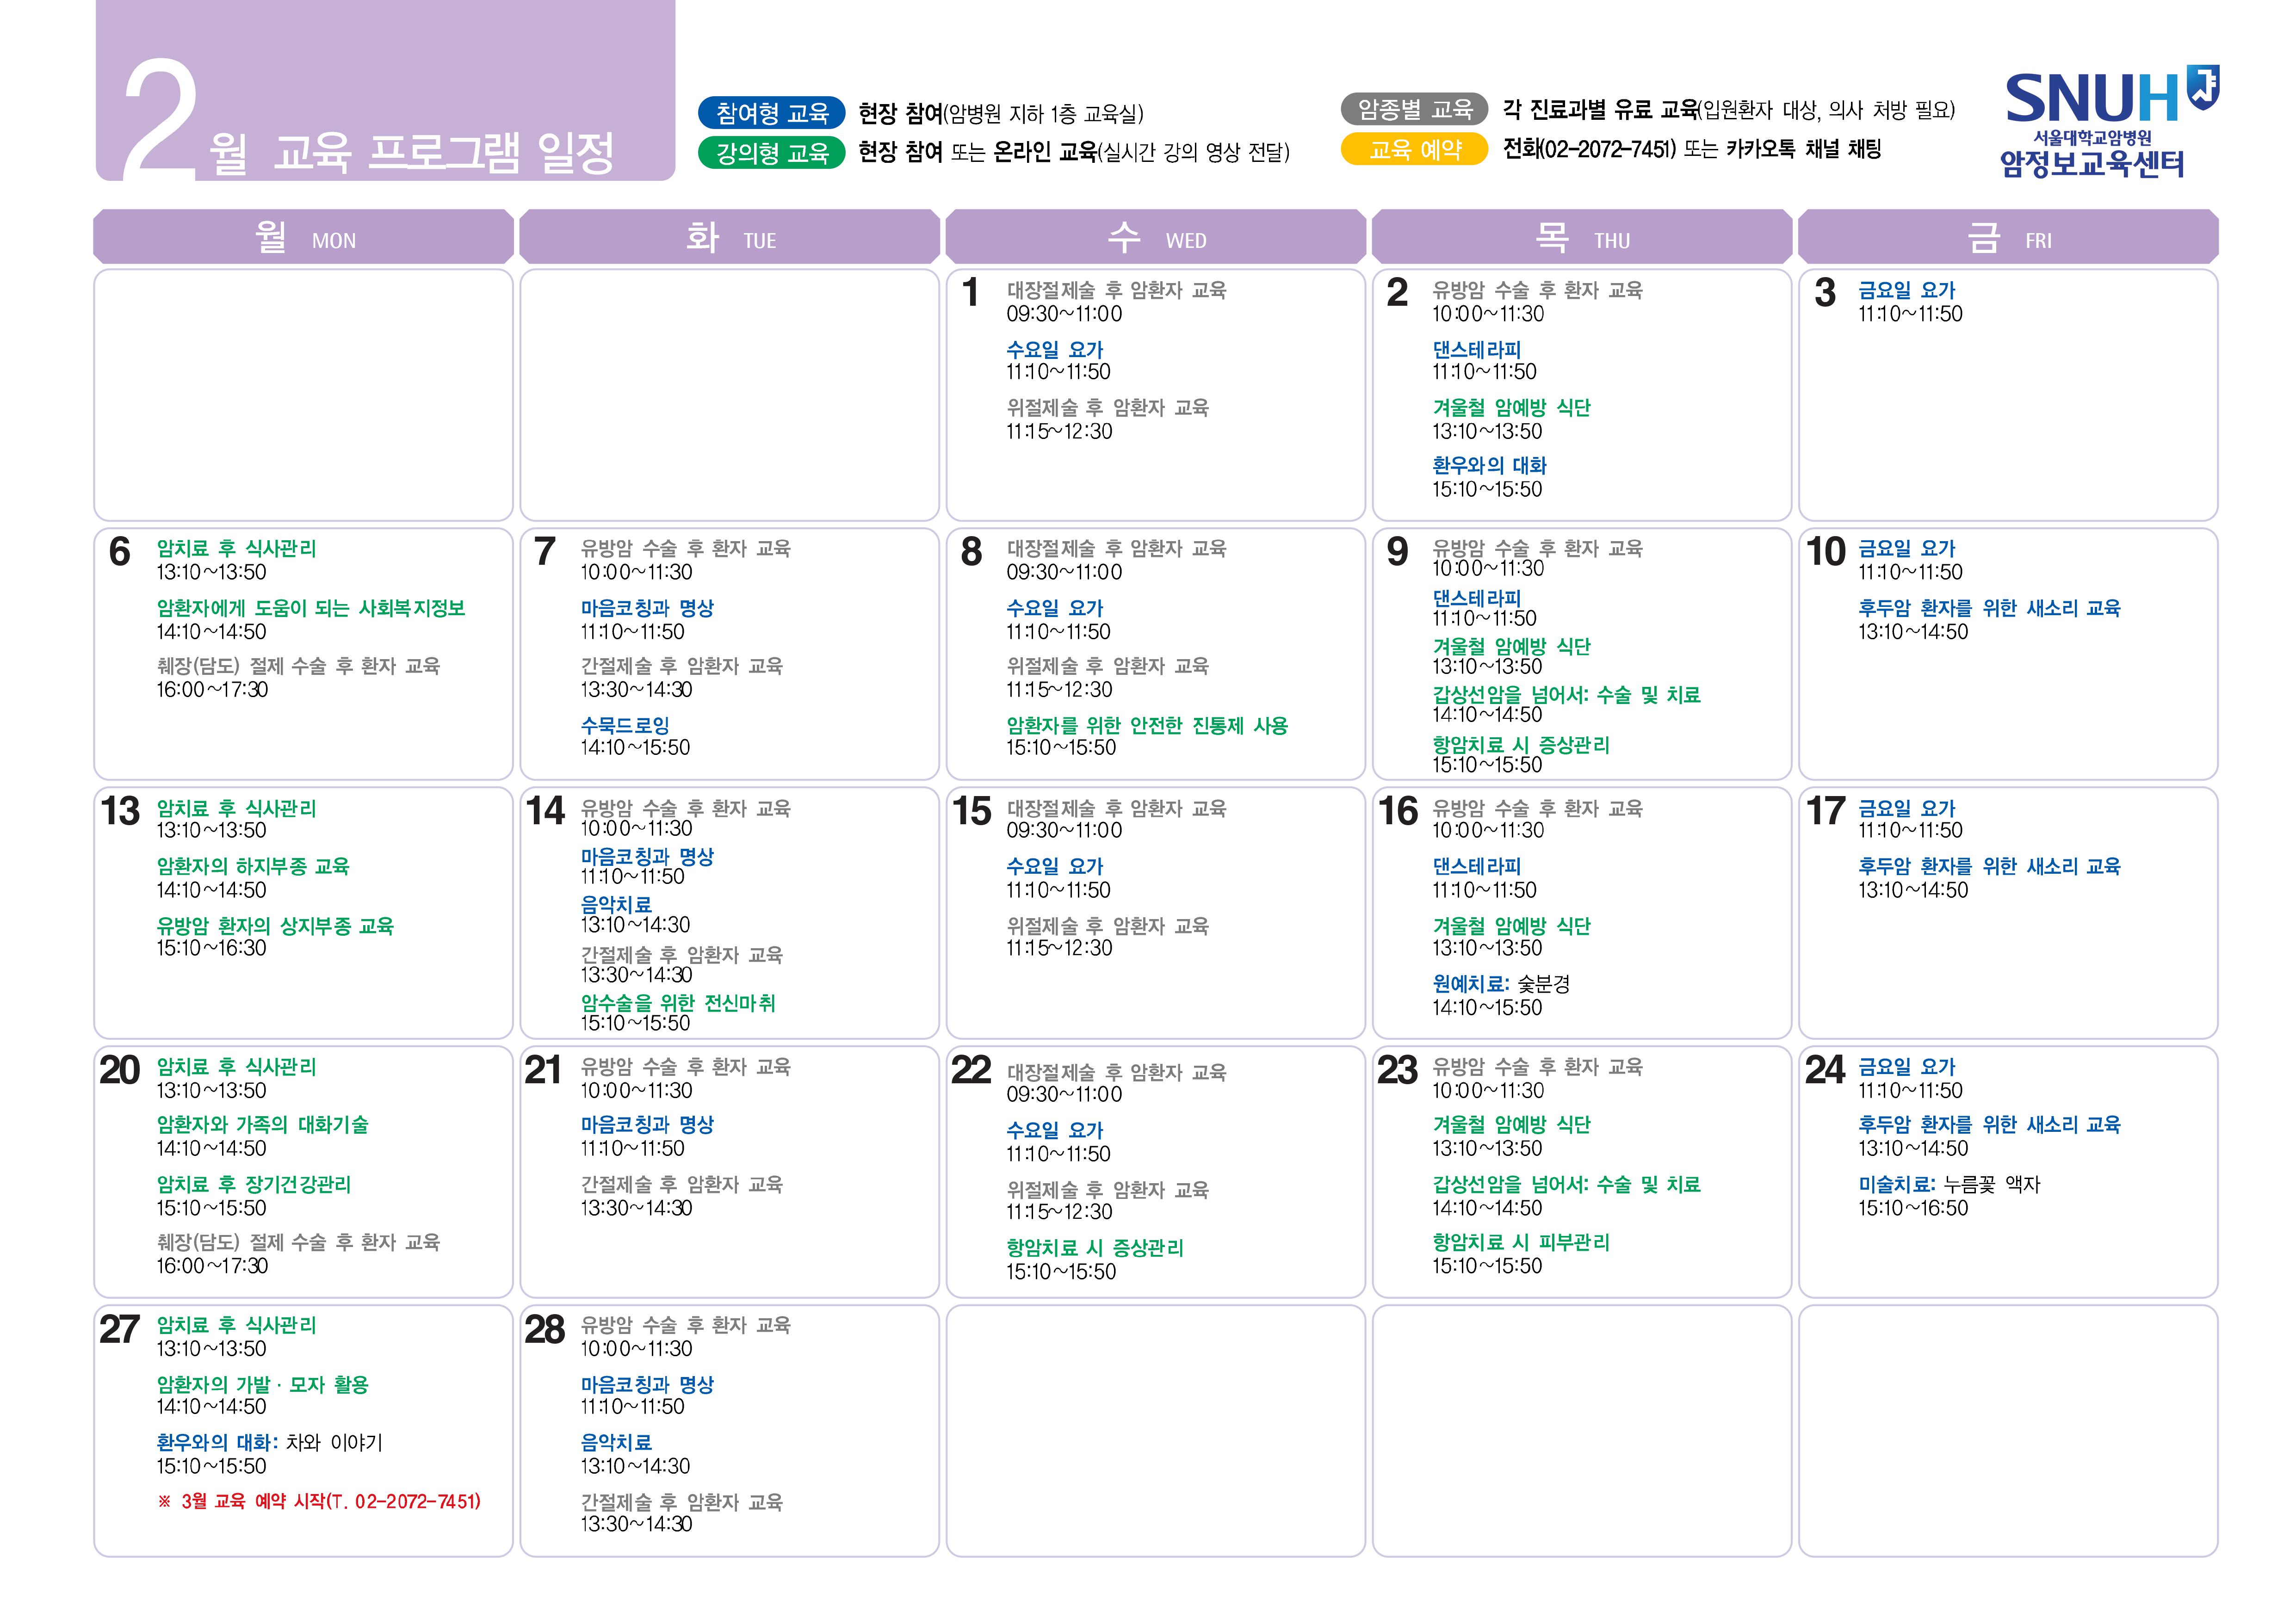Select the 금 FRI column header
This screenshot has width=2296, height=1624.
(2008, 237)
